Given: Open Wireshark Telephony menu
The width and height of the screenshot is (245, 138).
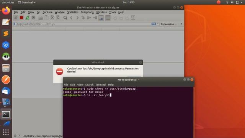Looking at the screenshot, I should click(x=87, y=12).
